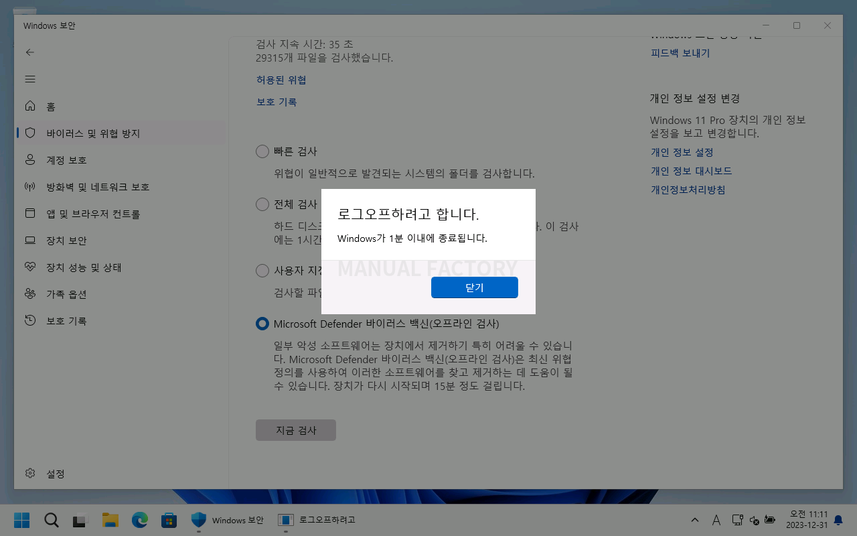Select the 사용자 지정 검사 radio button

262,271
